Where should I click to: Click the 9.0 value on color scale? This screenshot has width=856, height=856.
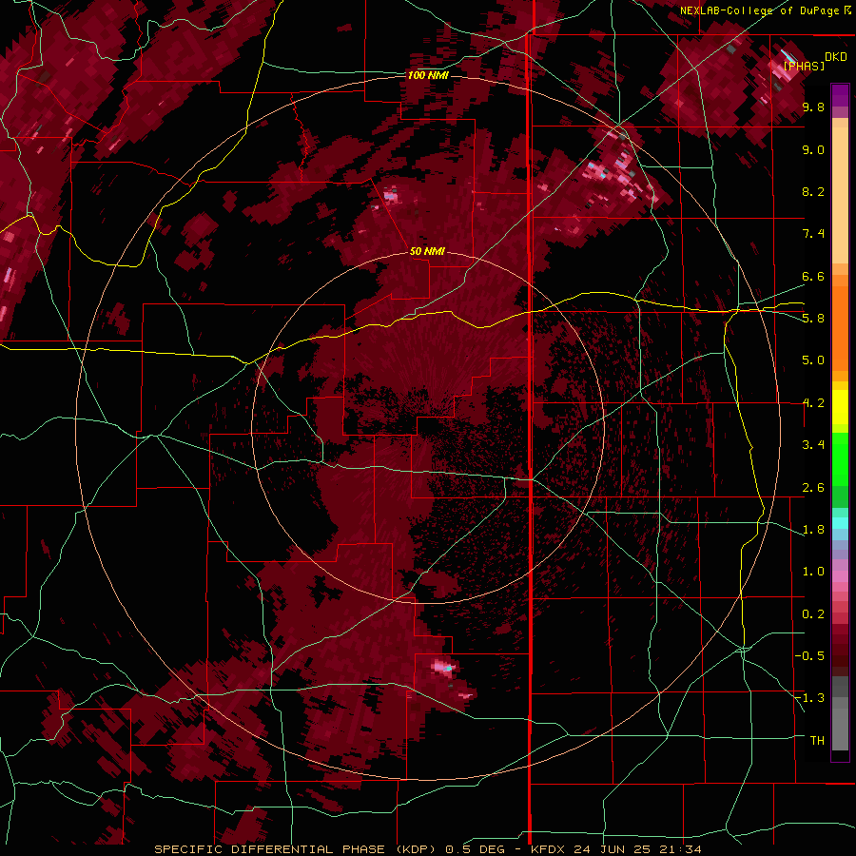pos(813,149)
